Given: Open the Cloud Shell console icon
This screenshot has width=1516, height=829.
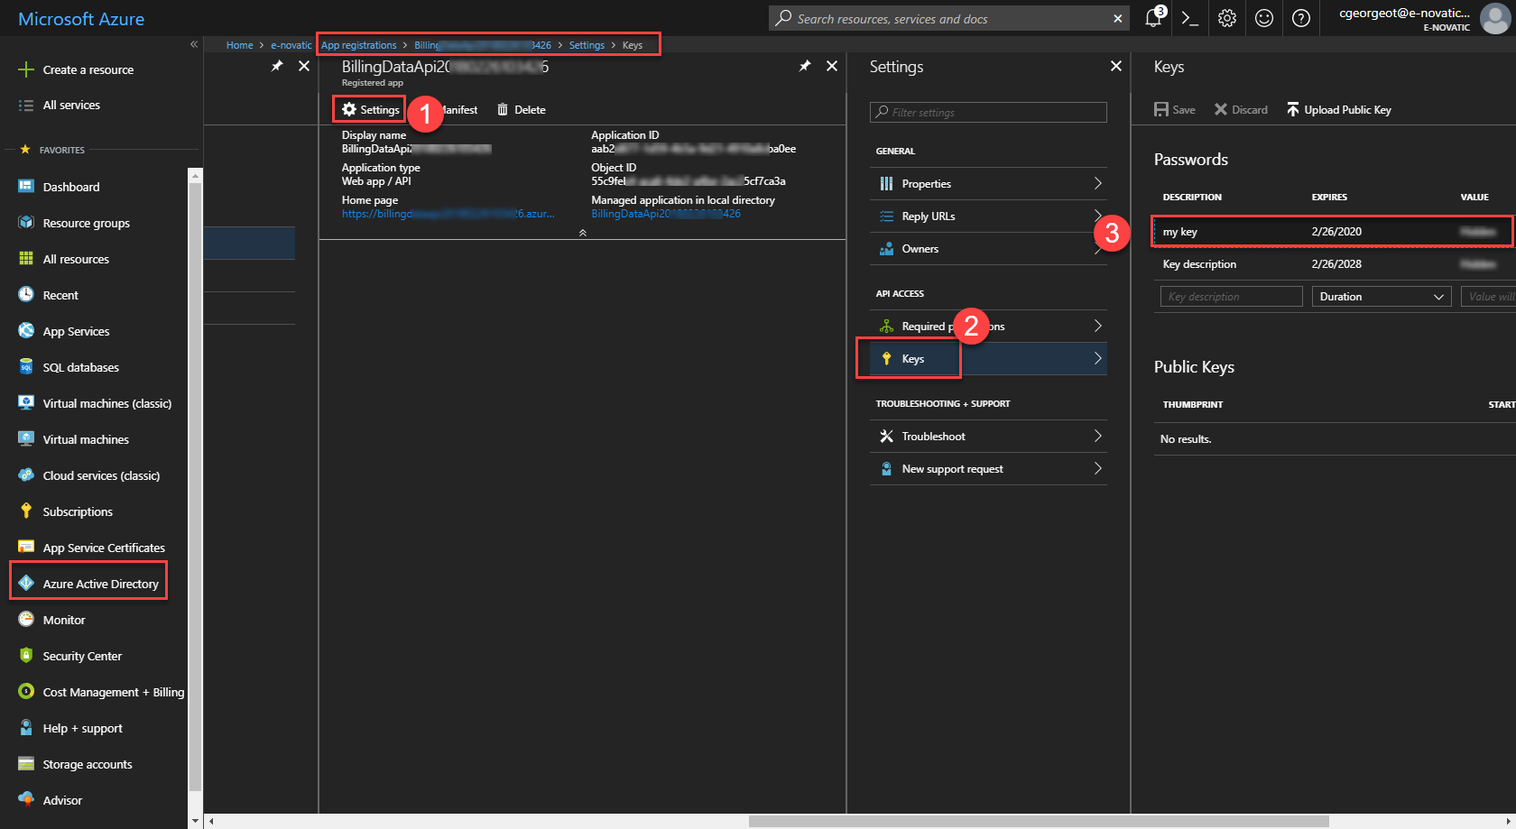Looking at the screenshot, I should tap(1190, 18).
